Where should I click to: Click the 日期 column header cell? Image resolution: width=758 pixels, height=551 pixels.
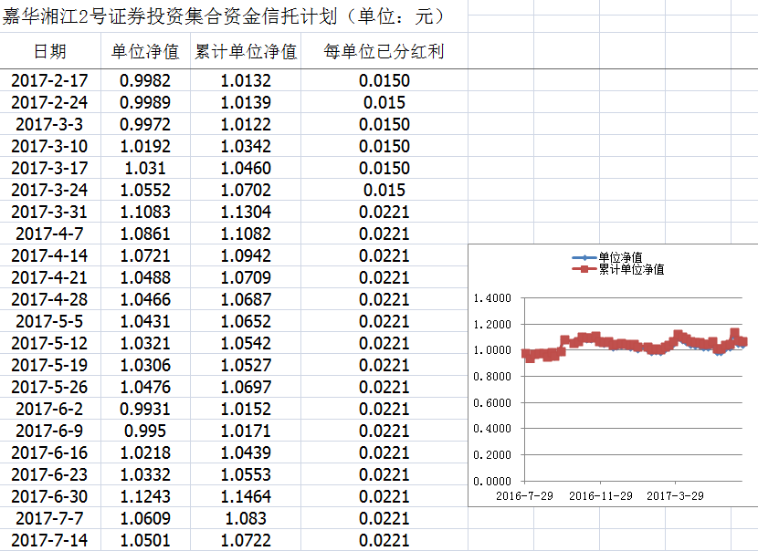(49, 52)
